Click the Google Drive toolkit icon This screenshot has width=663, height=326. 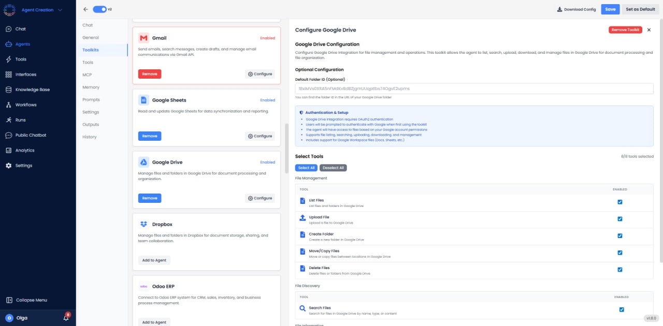click(143, 162)
